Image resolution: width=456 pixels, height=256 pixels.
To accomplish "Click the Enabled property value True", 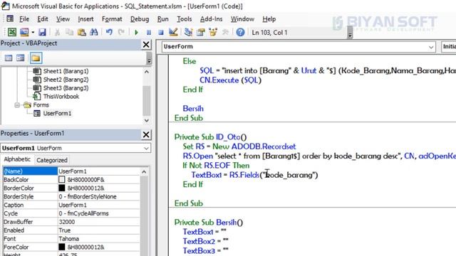I will (x=65, y=230).
